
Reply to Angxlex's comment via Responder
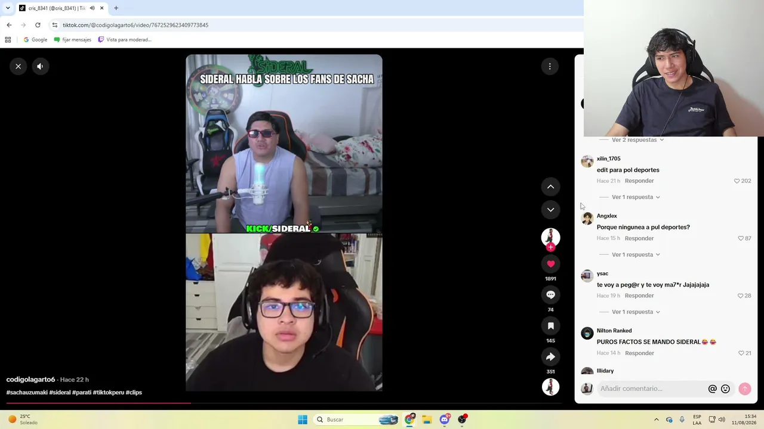tap(639, 238)
